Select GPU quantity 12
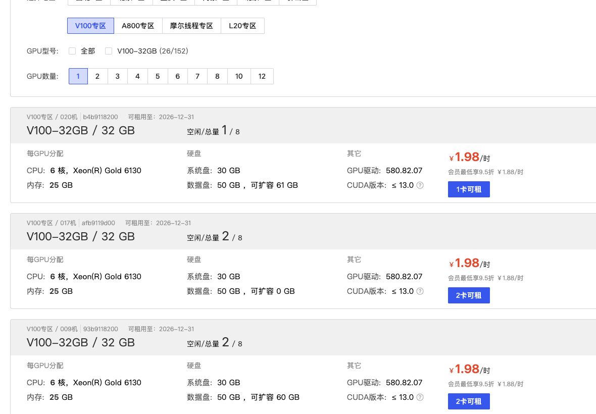596x414 pixels. [x=262, y=76]
